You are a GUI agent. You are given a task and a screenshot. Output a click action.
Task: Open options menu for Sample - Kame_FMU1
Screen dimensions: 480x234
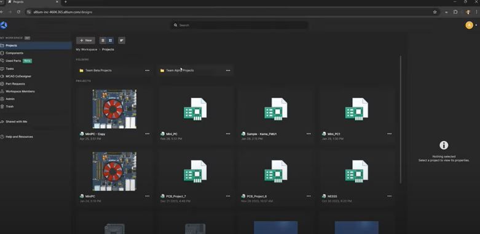[309, 134]
